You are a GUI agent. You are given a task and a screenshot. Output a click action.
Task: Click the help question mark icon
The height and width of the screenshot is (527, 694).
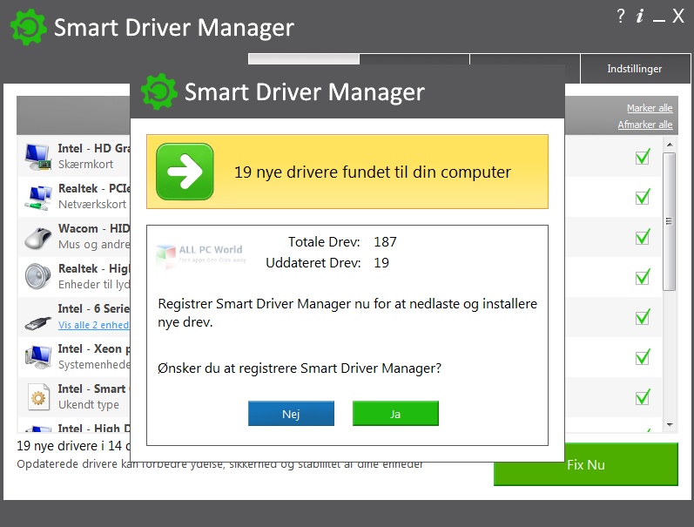point(621,16)
